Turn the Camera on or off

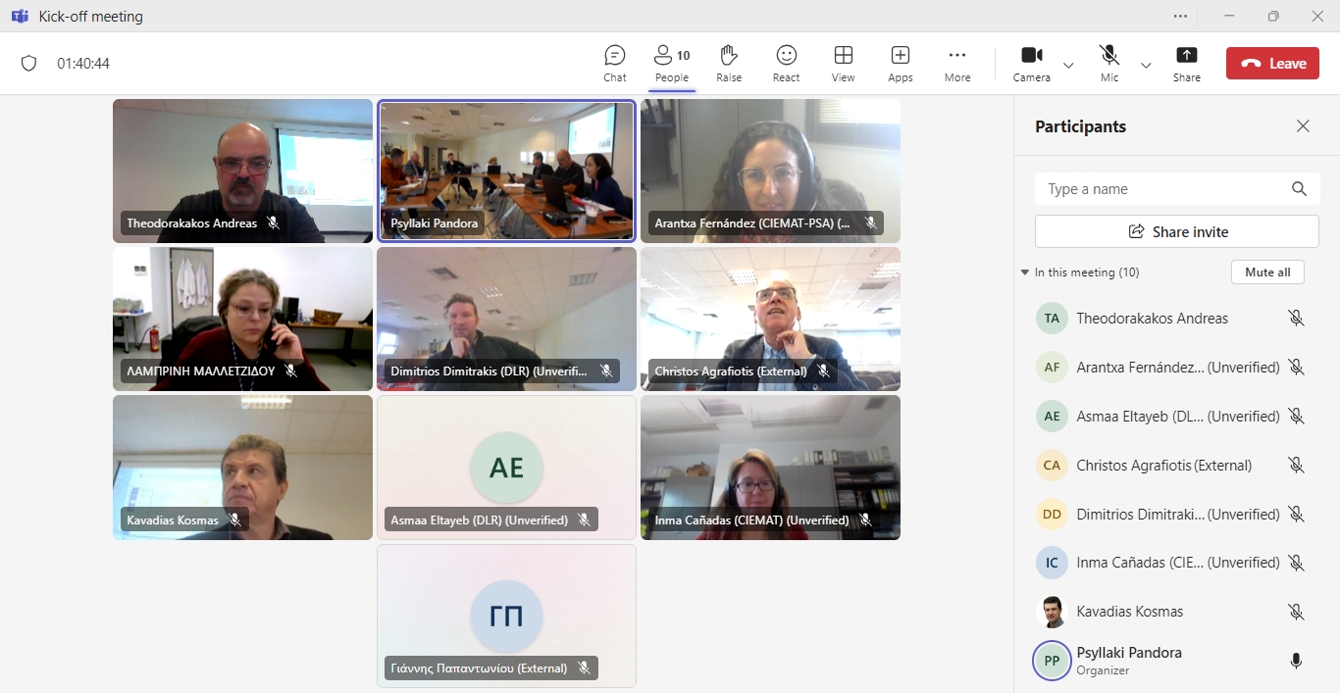(1032, 64)
